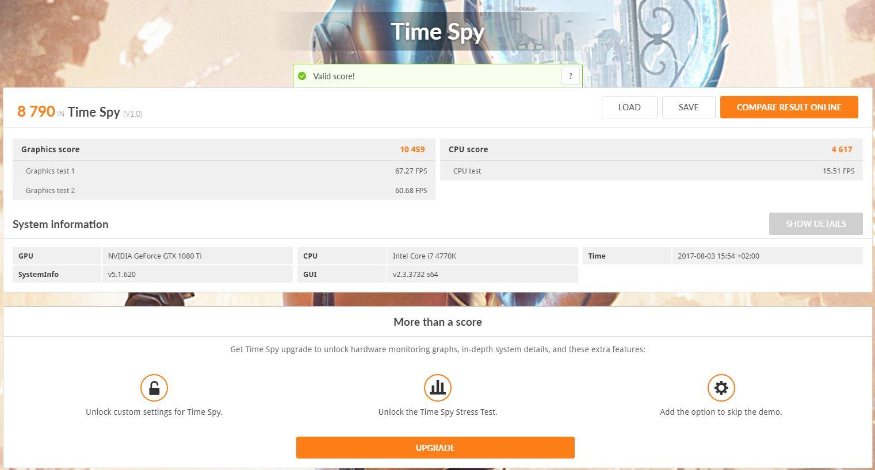Expand system information with SHOW DETAILS
The image size is (875, 470).
pos(816,224)
